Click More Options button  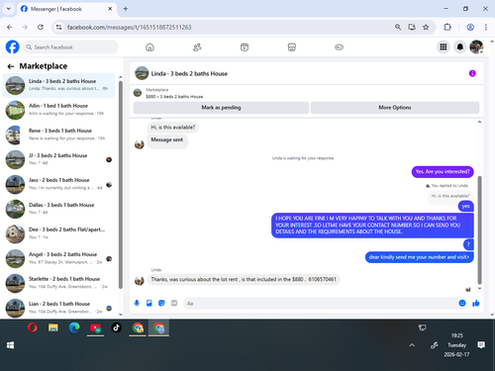(x=395, y=108)
